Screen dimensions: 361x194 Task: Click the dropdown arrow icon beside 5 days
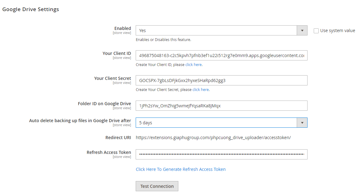tap(302, 122)
